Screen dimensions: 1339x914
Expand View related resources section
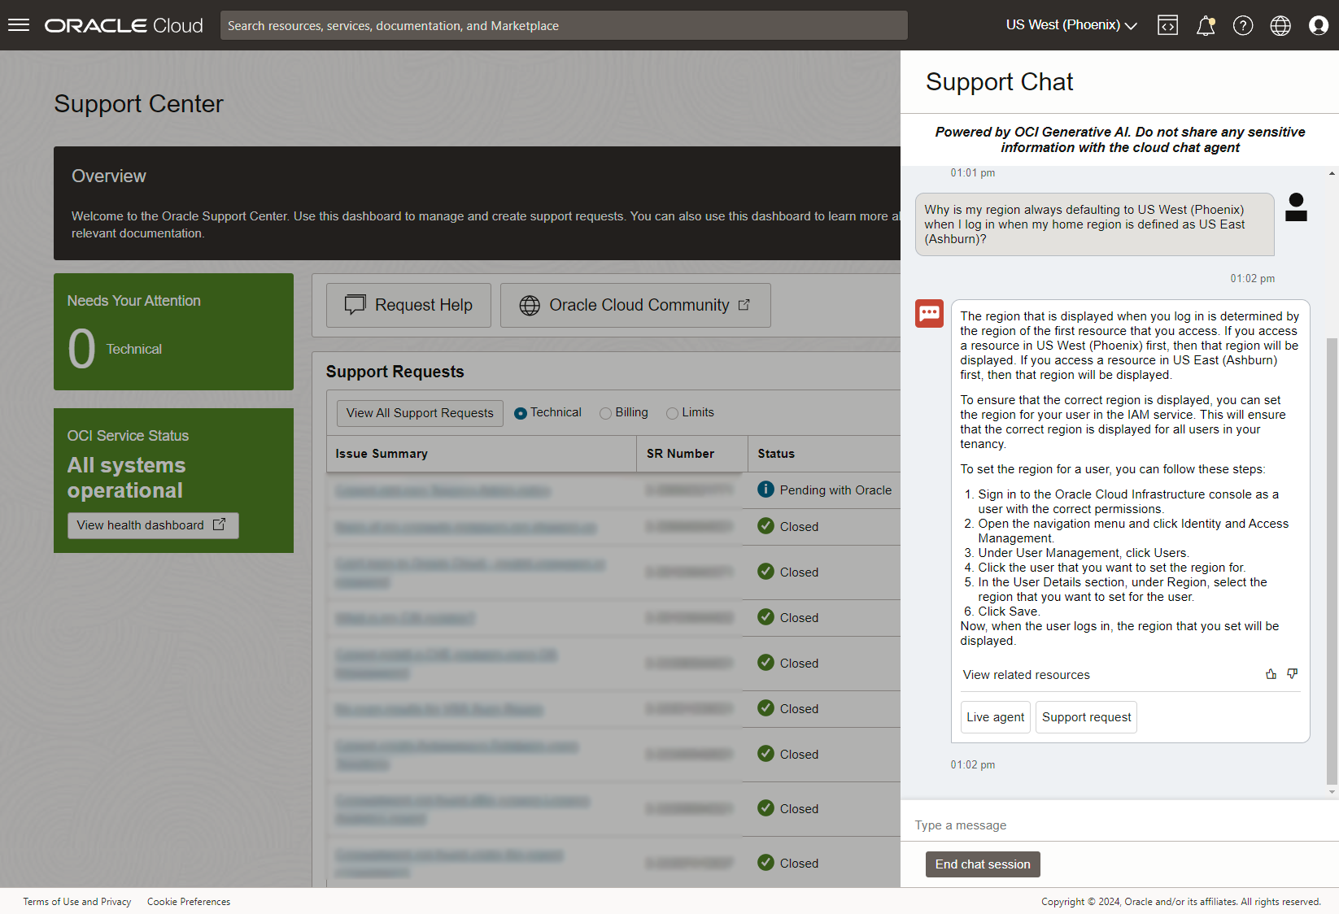click(x=1026, y=675)
